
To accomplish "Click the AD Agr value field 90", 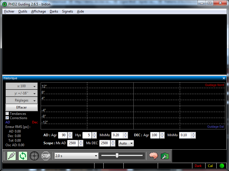I will tap(63, 135).
